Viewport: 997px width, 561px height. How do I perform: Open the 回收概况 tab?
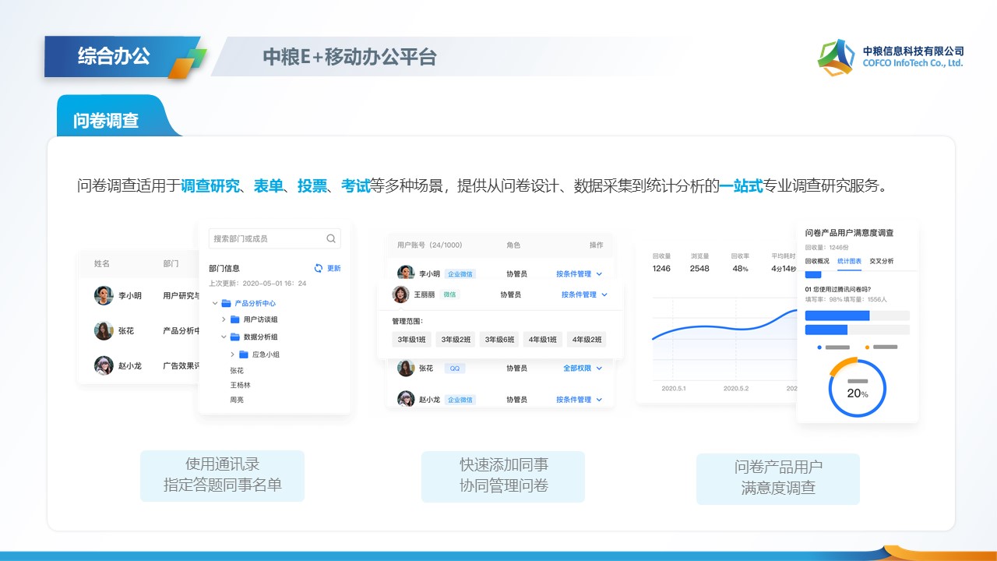(x=817, y=261)
